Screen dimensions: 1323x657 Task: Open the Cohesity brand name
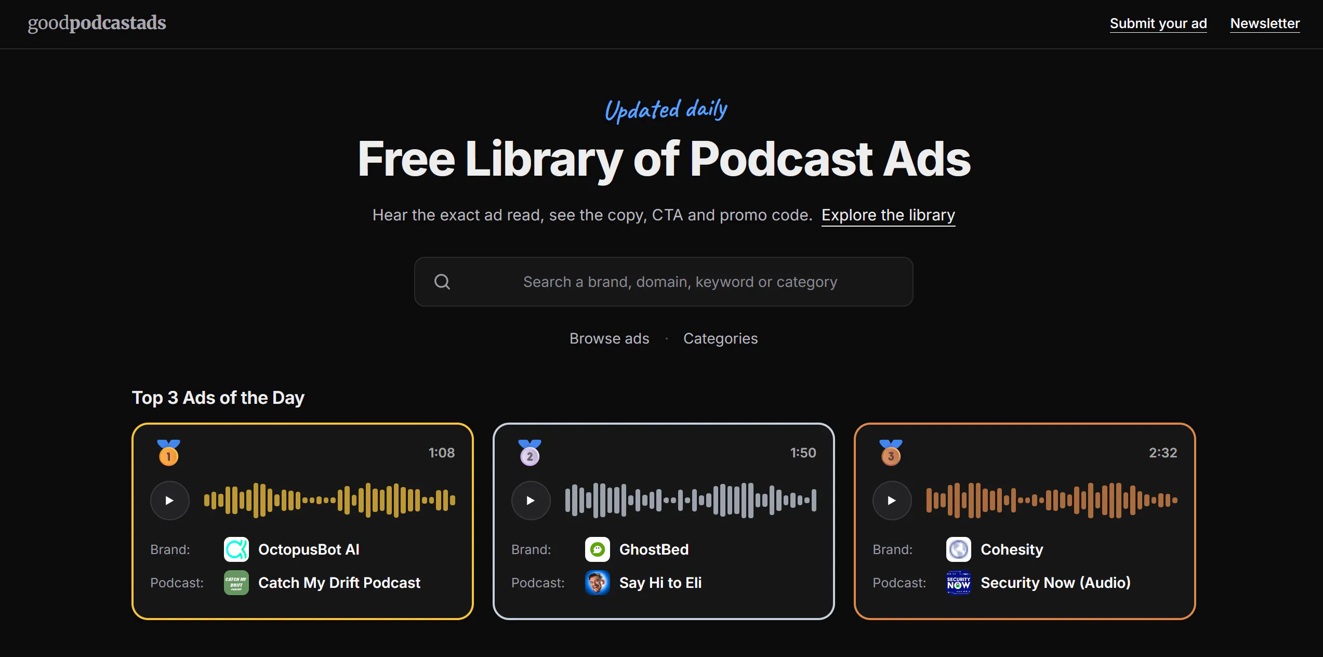point(1012,550)
